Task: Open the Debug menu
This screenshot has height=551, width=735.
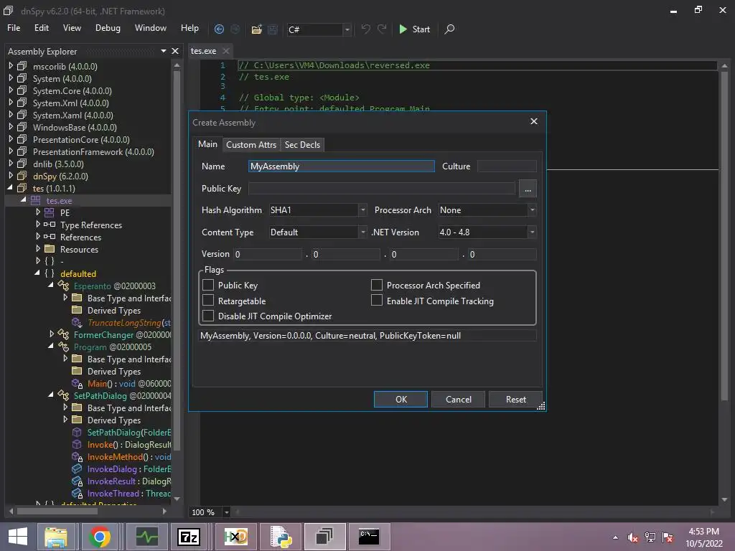Action: [108, 28]
